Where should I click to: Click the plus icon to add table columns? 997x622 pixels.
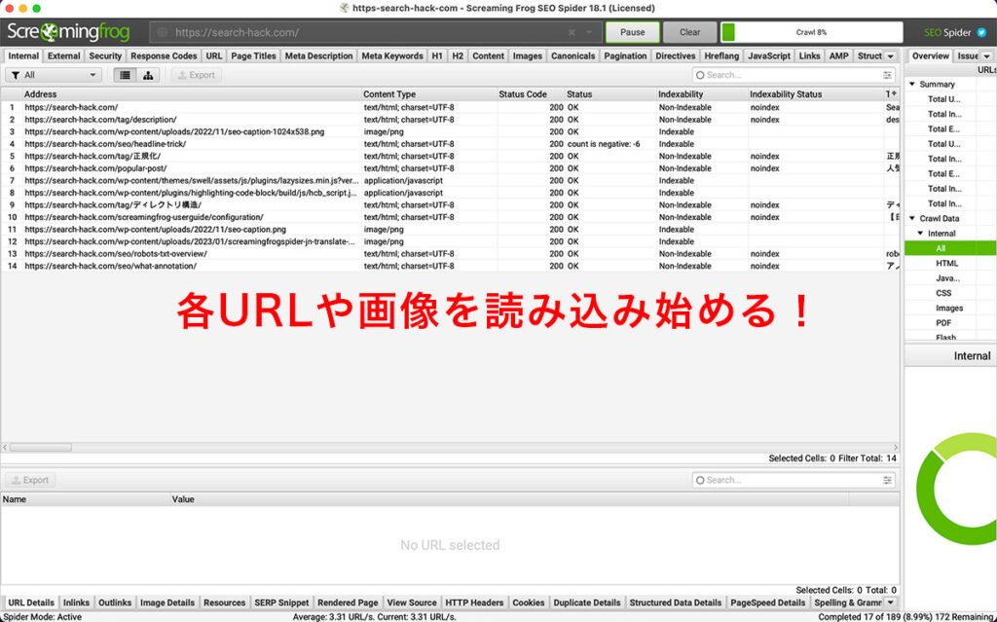[894, 94]
